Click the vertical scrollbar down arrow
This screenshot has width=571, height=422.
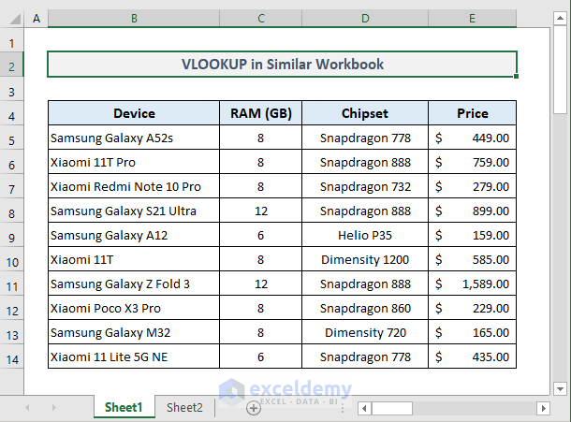tap(560, 387)
